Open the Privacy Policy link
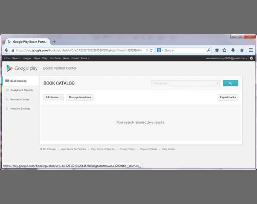257x204 pixels. 127,149
